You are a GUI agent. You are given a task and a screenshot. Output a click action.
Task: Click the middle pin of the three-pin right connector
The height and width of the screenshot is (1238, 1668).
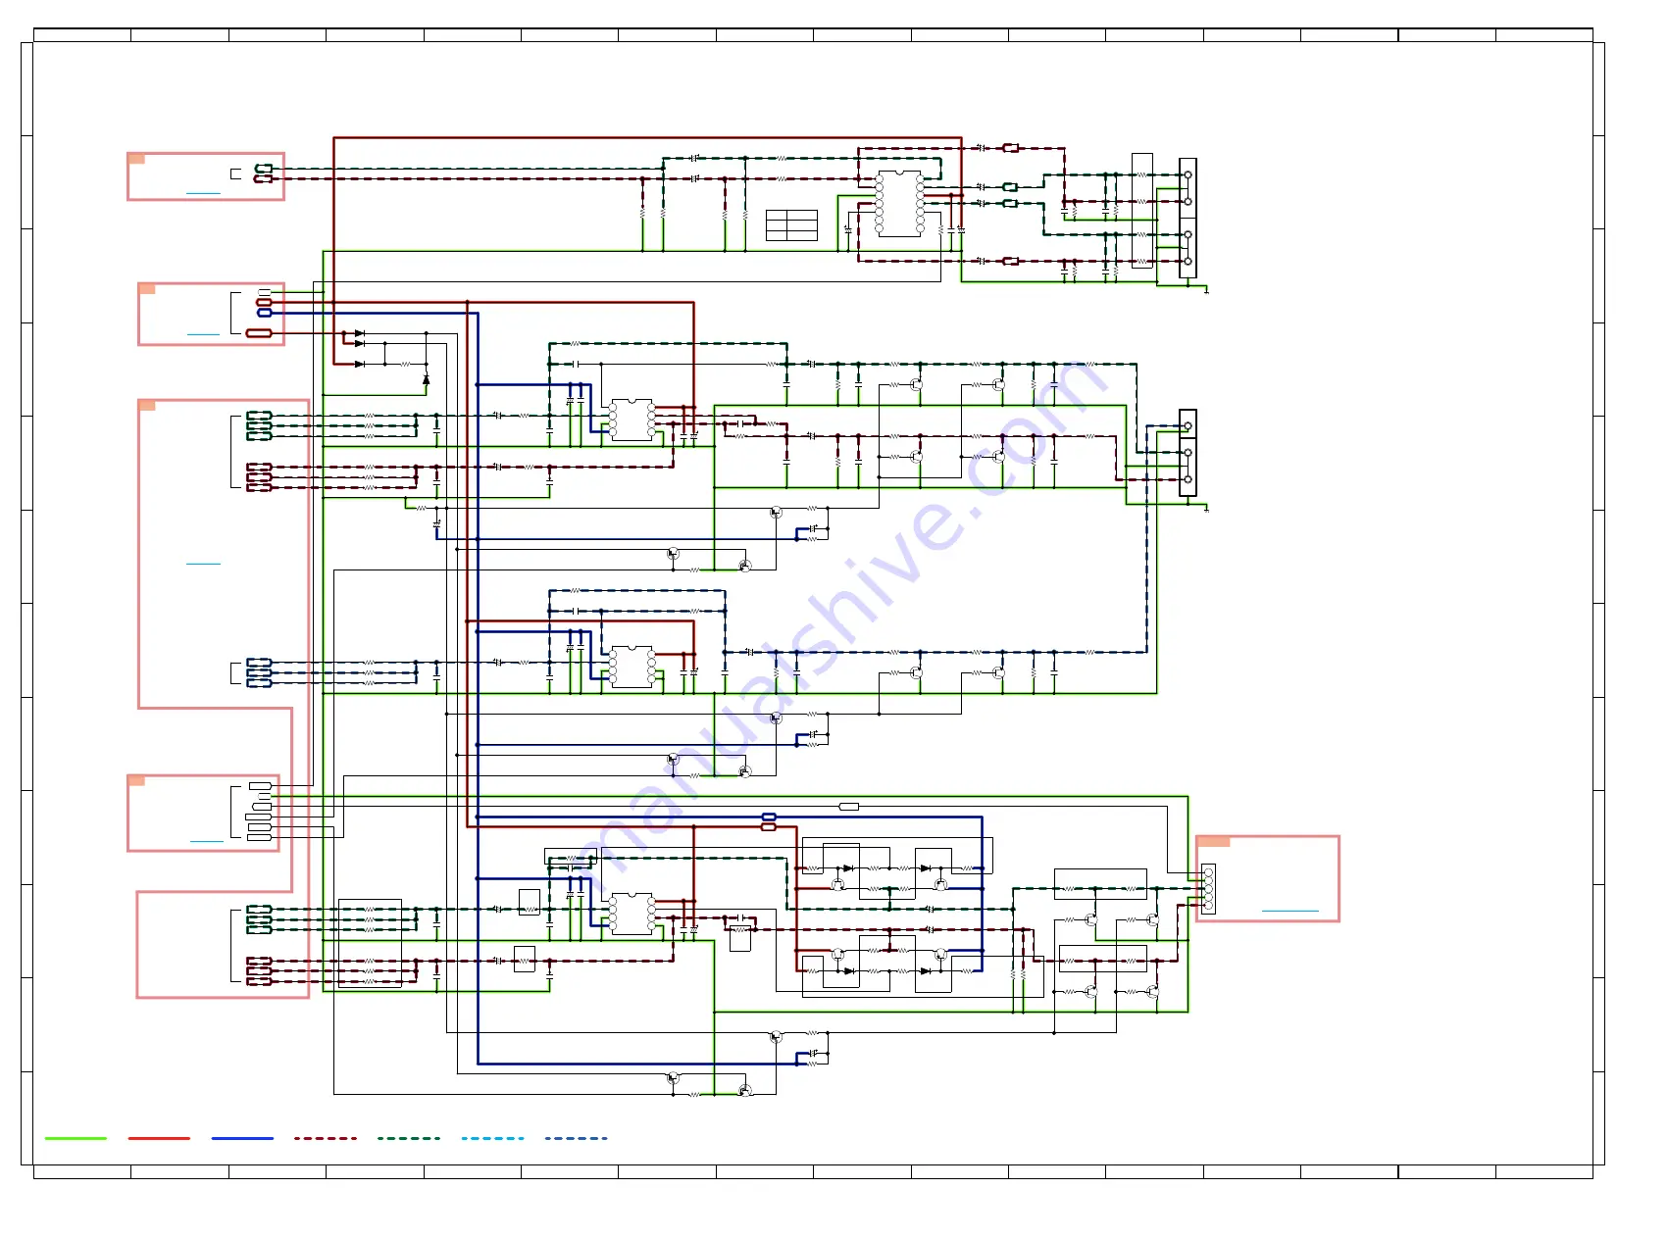(x=1188, y=453)
